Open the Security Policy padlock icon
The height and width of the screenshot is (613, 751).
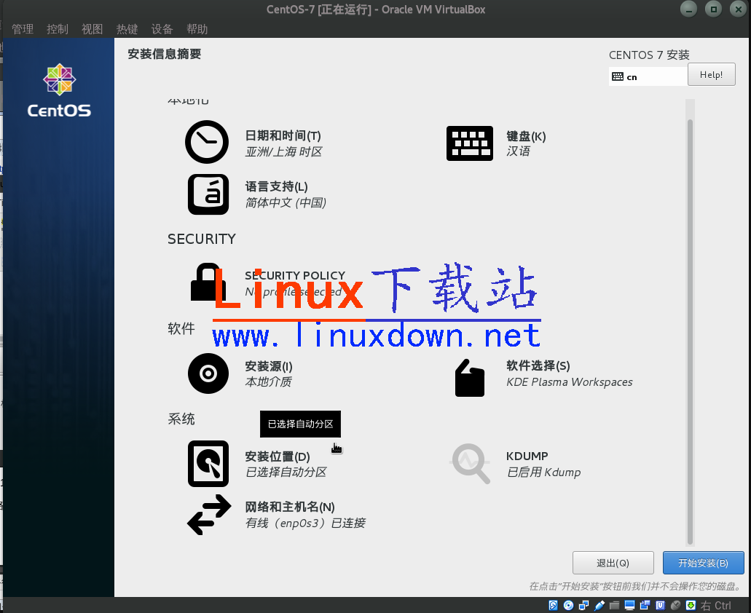tap(208, 282)
